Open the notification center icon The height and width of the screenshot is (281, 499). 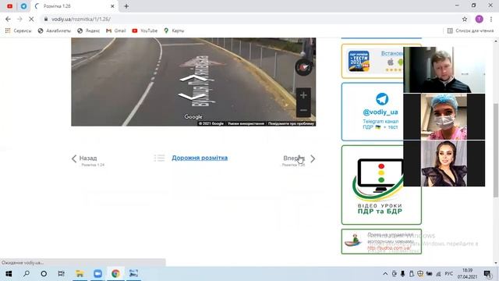tap(487, 274)
